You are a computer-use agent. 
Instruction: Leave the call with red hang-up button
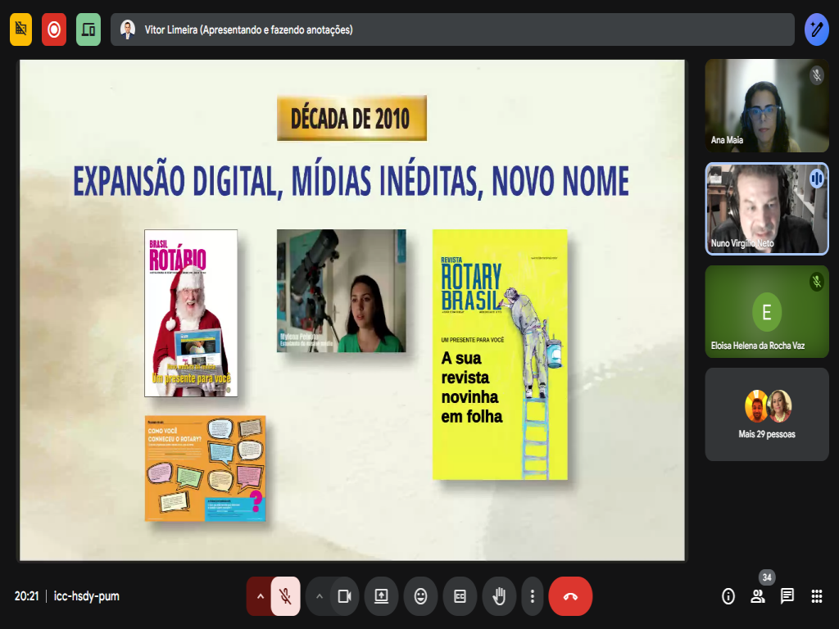click(570, 596)
